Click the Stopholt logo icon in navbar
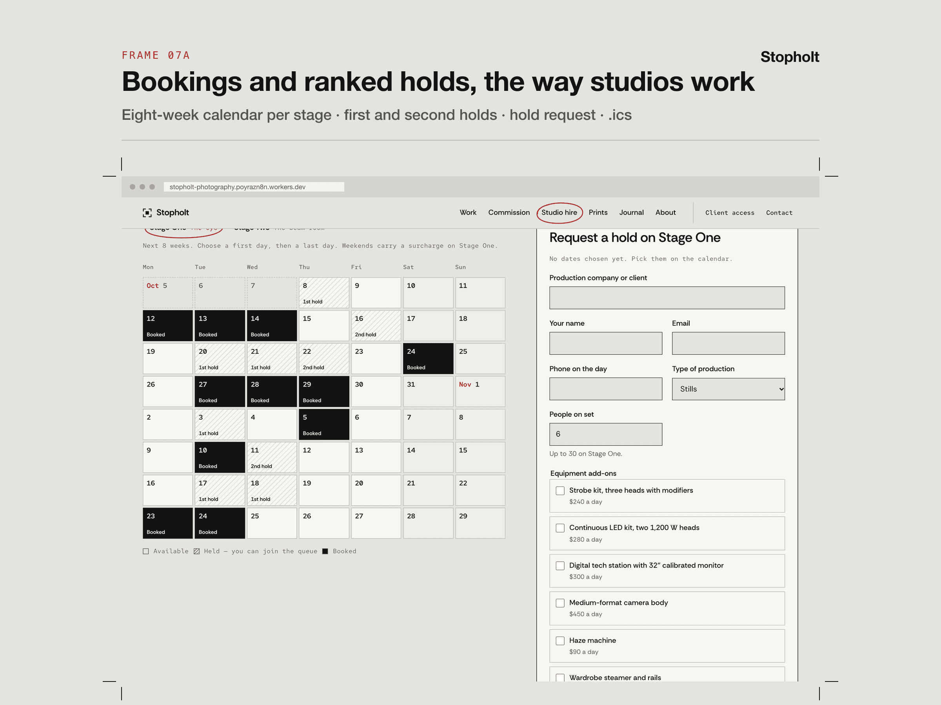The width and height of the screenshot is (941, 705). 147,212
